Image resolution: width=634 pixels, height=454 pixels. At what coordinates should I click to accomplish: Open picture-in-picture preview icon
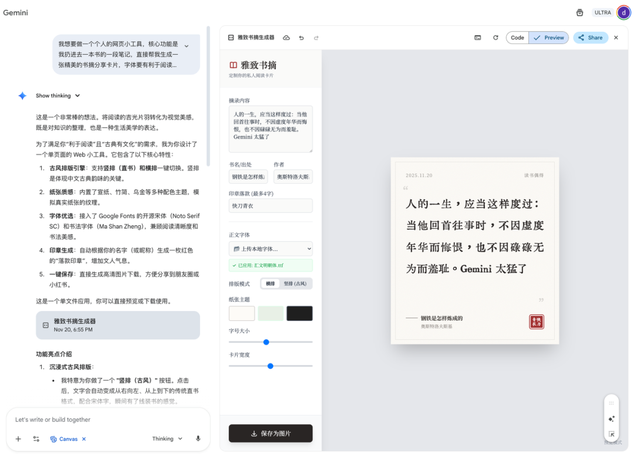tap(479, 37)
